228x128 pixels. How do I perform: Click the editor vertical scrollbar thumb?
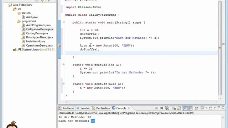coord(220,48)
